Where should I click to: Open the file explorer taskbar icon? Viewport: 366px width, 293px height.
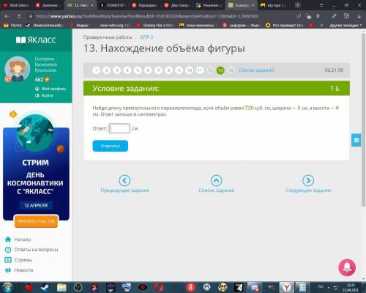(61, 287)
